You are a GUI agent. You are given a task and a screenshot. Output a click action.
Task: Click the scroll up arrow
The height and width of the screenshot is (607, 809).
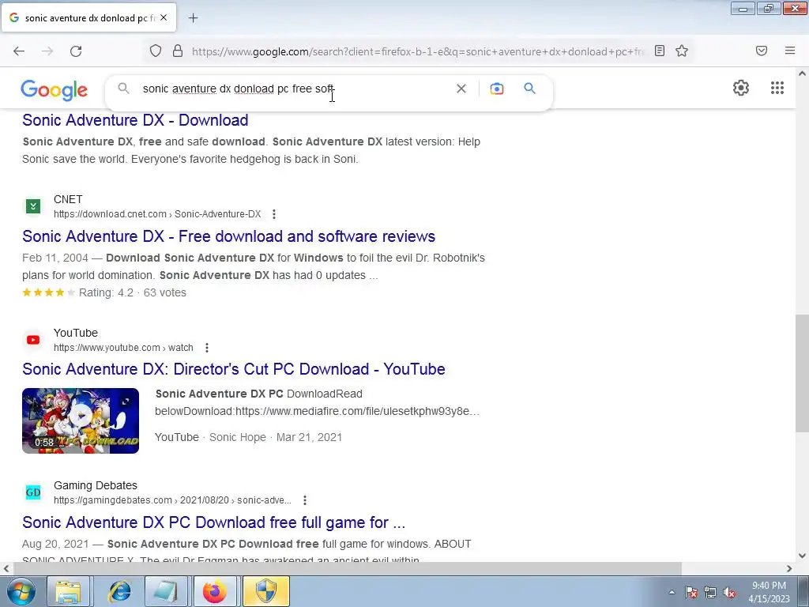[x=802, y=74]
